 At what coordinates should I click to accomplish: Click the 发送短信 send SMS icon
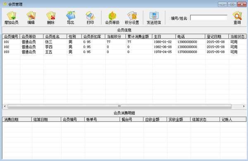pyautogui.click(x=154, y=18)
